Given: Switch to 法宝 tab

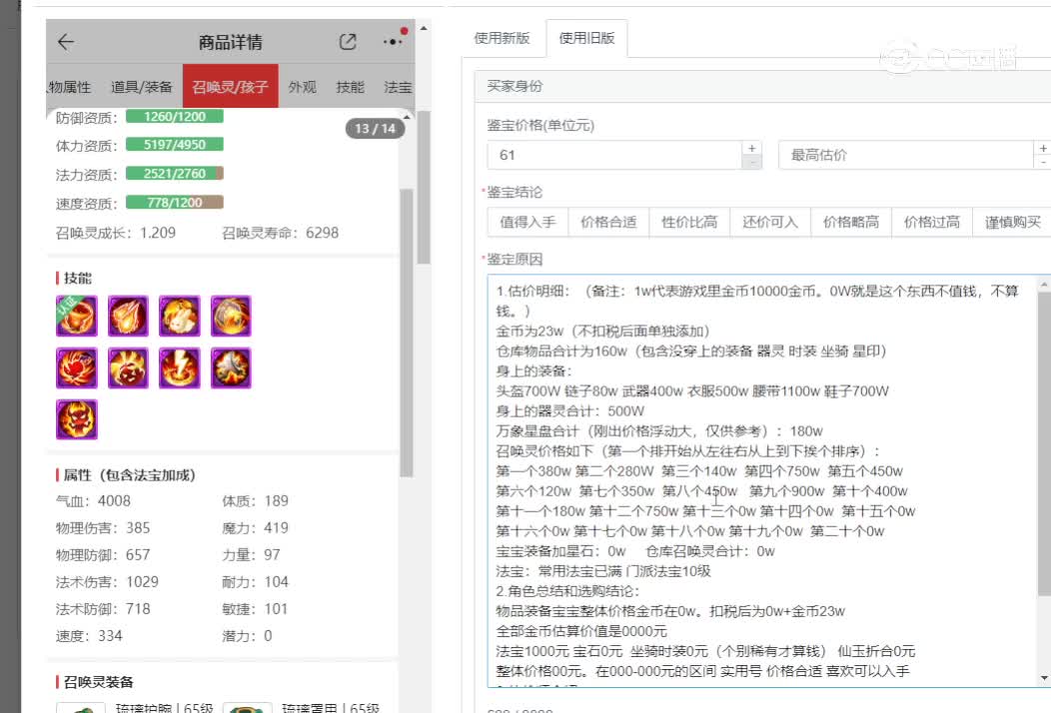Looking at the screenshot, I should coord(399,87).
